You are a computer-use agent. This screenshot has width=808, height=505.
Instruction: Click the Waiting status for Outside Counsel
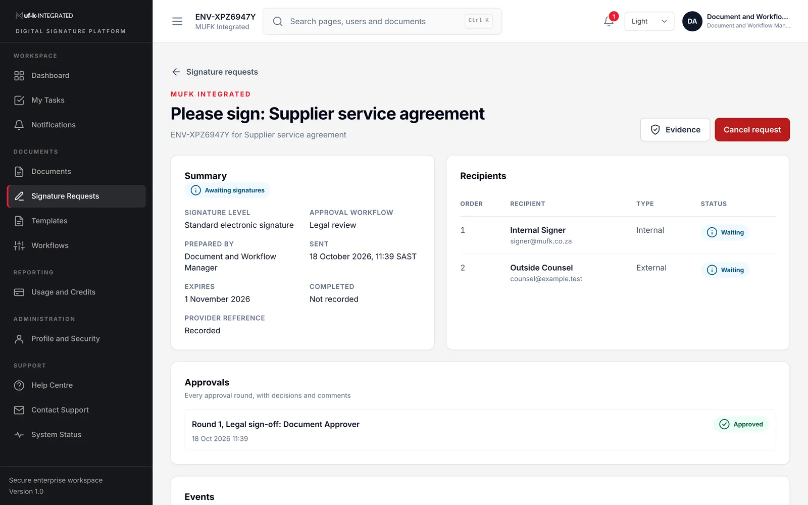725,270
